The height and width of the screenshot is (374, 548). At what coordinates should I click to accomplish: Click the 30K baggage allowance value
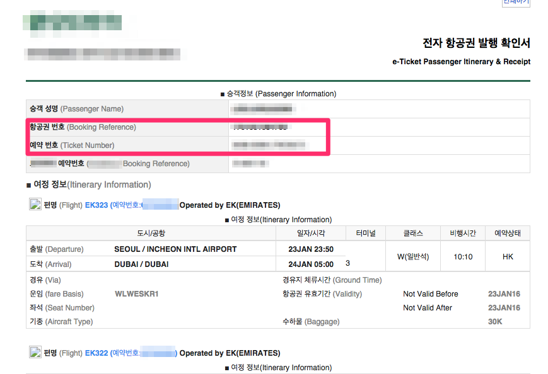(x=495, y=322)
